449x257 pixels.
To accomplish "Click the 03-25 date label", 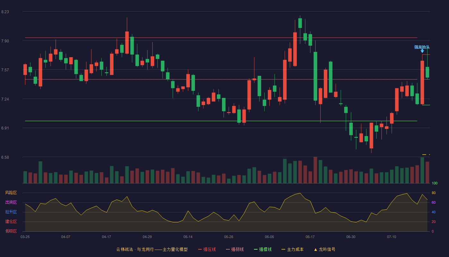I will (25, 237).
